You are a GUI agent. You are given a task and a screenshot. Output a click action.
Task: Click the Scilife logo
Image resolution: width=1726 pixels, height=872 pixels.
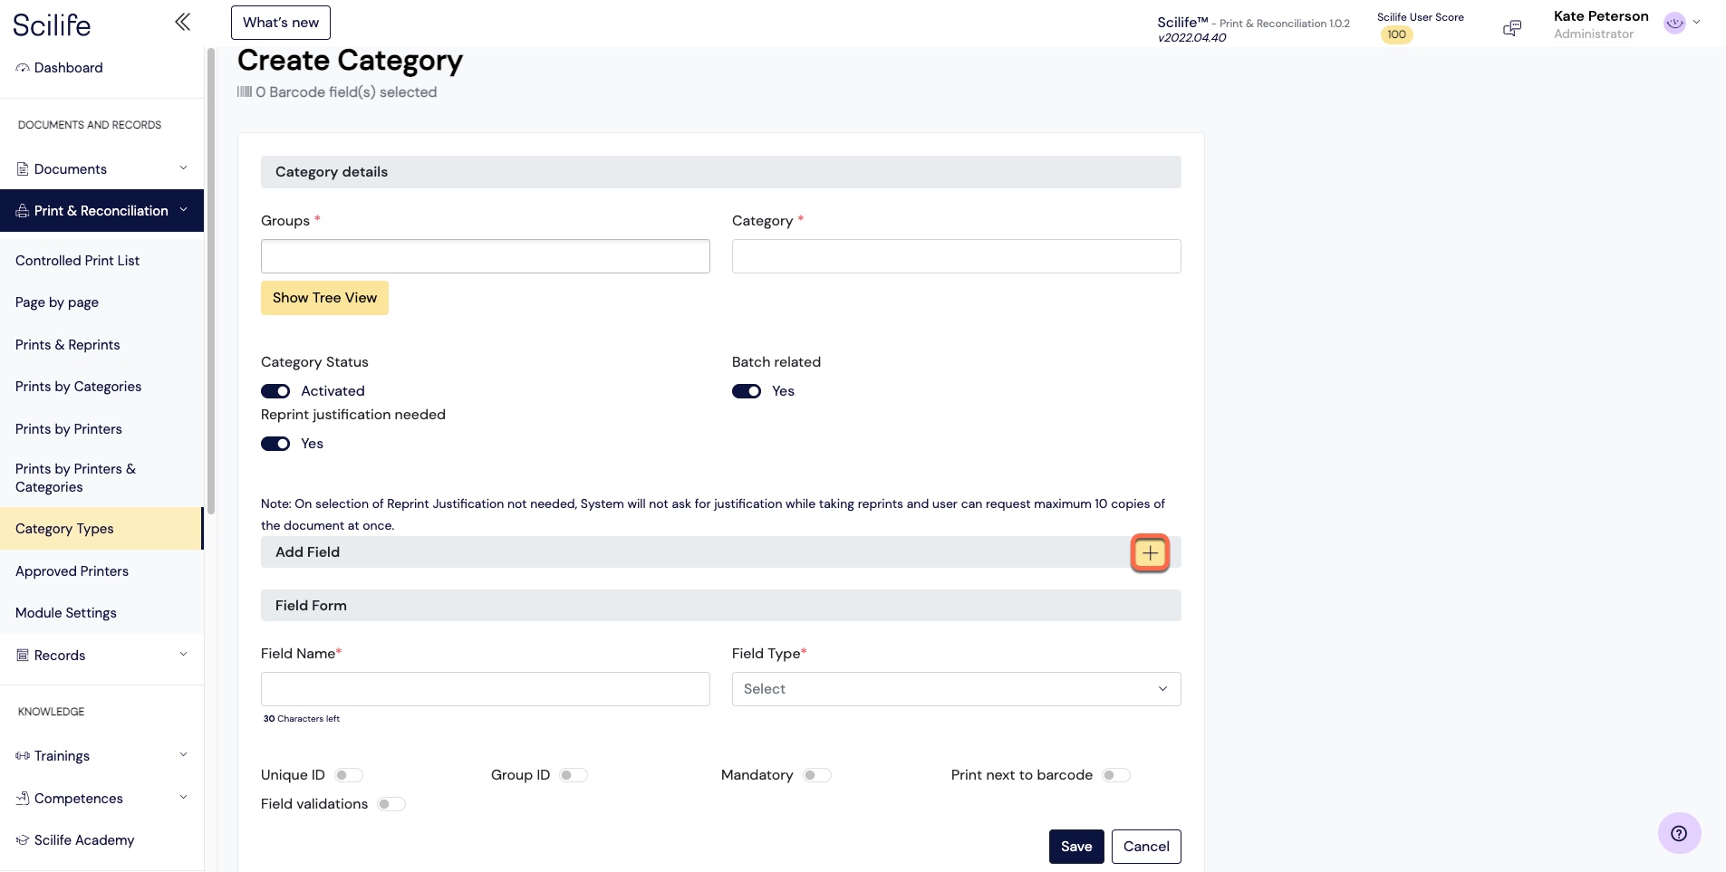[x=52, y=24]
